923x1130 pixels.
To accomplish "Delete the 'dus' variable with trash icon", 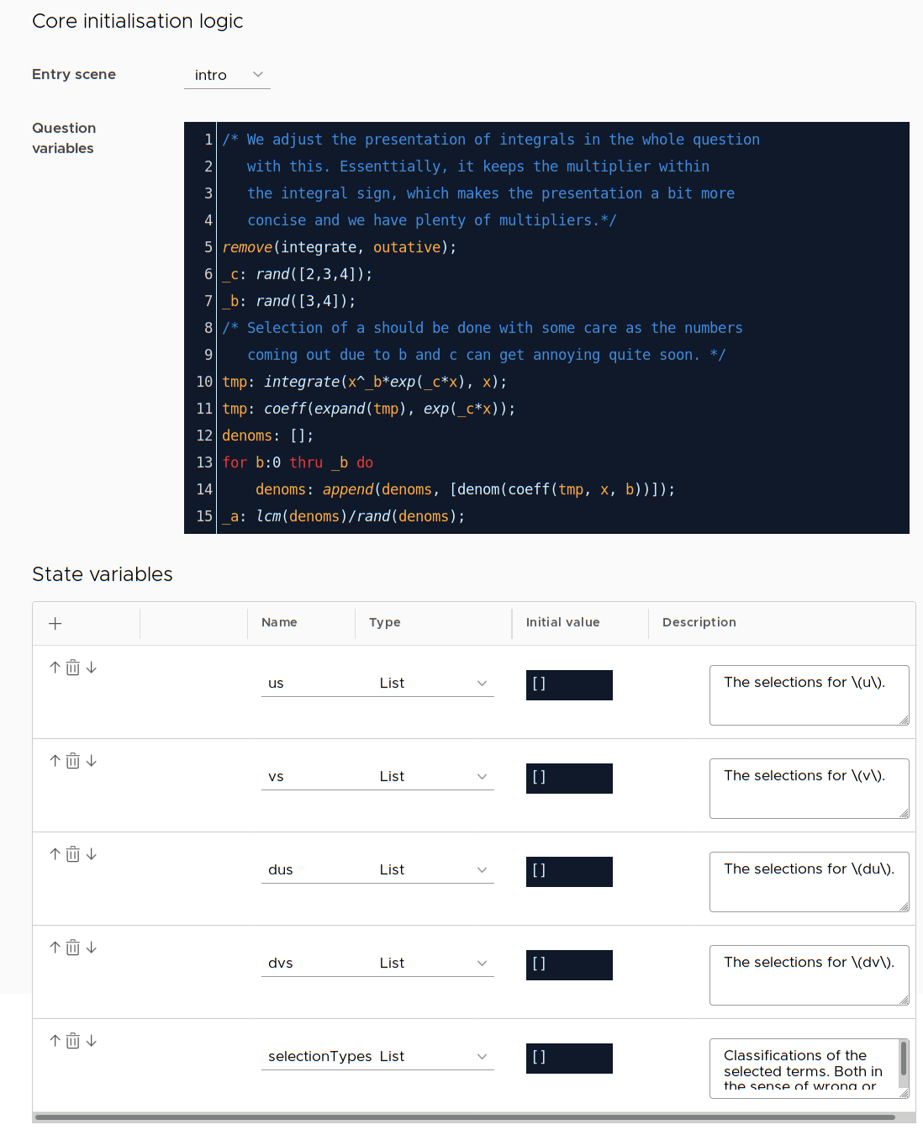I will (73, 854).
